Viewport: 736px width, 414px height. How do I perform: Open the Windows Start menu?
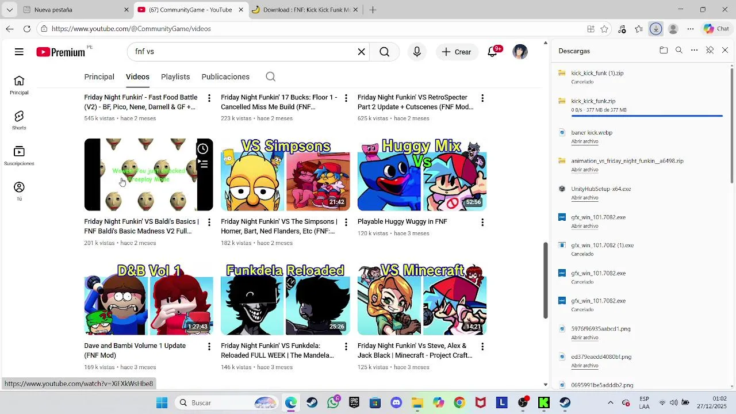162,402
